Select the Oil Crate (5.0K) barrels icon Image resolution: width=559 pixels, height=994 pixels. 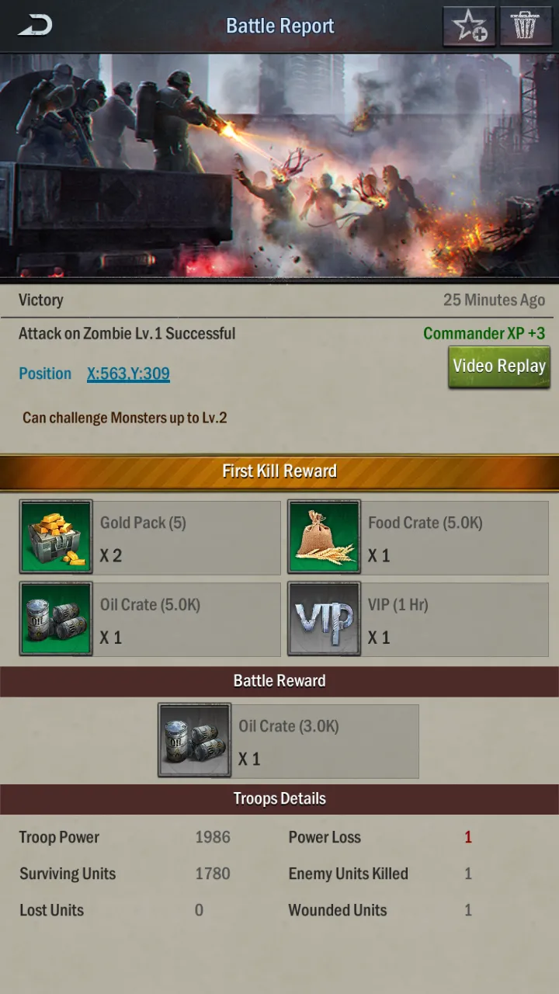(56, 619)
